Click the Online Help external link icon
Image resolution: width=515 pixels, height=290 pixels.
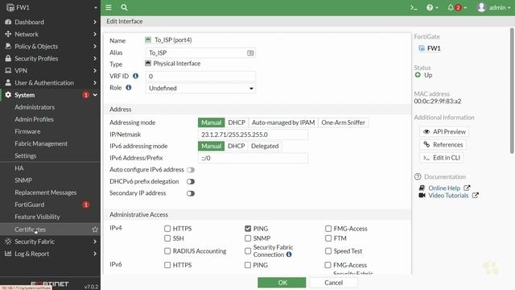click(x=467, y=188)
